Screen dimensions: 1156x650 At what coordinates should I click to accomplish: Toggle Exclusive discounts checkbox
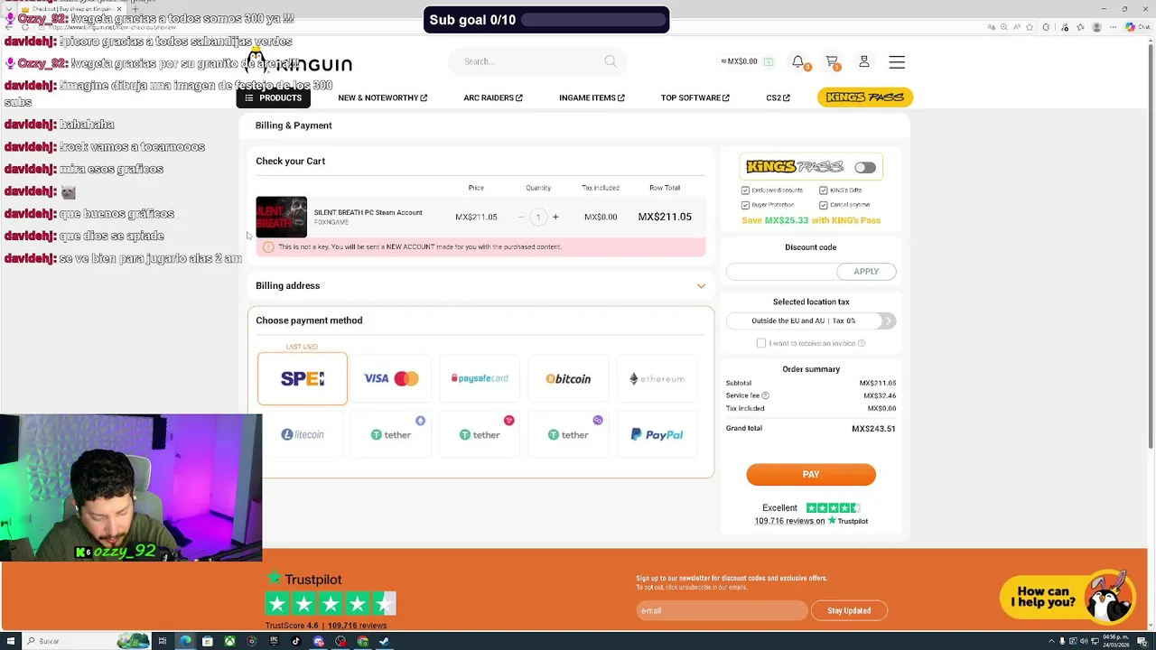(x=745, y=190)
